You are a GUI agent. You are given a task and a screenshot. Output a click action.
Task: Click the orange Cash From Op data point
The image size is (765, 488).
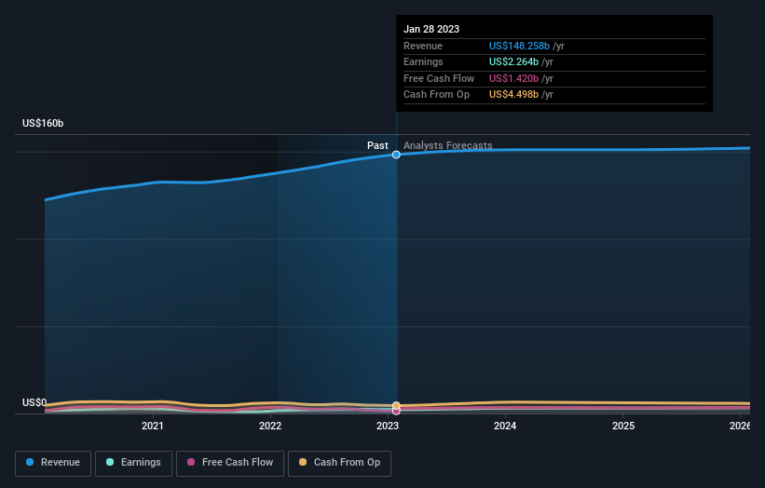pos(396,406)
